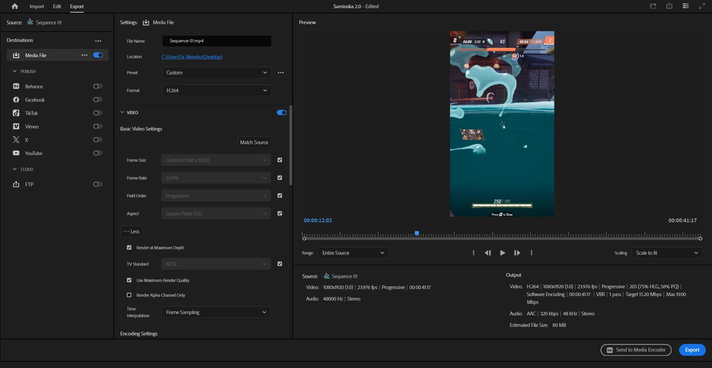Uncheck Aspect match source checkbox
This screenshot has height=368, width=712.
pos(280,214)
